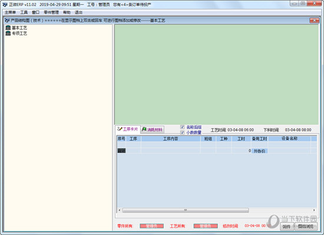This screenshot has width=324, height=235.
Task: Click the left scroll arrow of grid scrollbar
Action: [x=120, y=210]
